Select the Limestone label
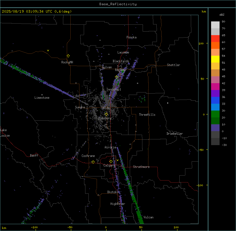236x231 pixels. pyautogui.click(x=42, y=98)
